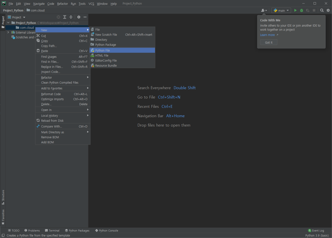
Task: Click Select Opened File target icon
Action: tap(59, 17)
